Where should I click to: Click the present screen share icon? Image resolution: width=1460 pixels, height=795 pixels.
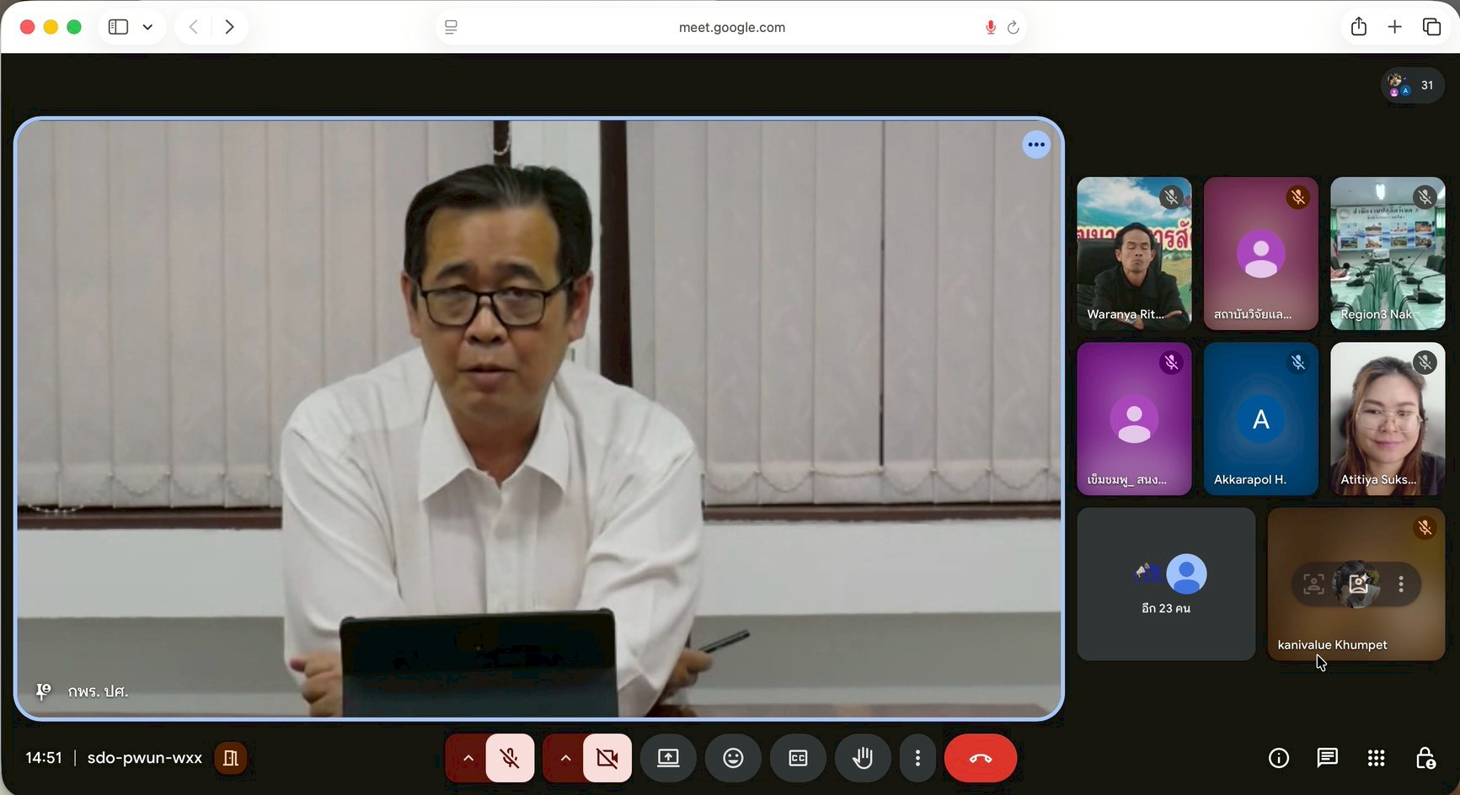668,758
